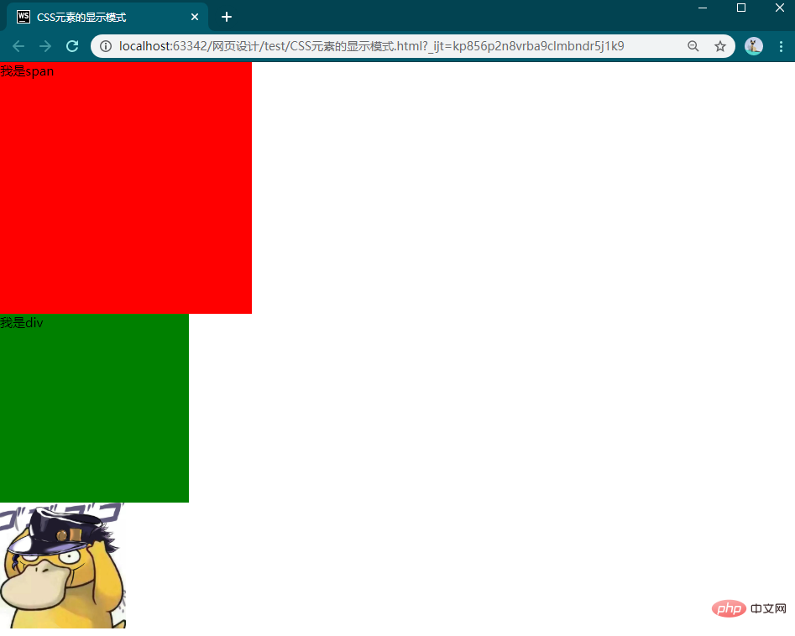Image resolution: width=795 pixels, height=636 pixels.
Task: View site information icon
Action: coord(106,46)
